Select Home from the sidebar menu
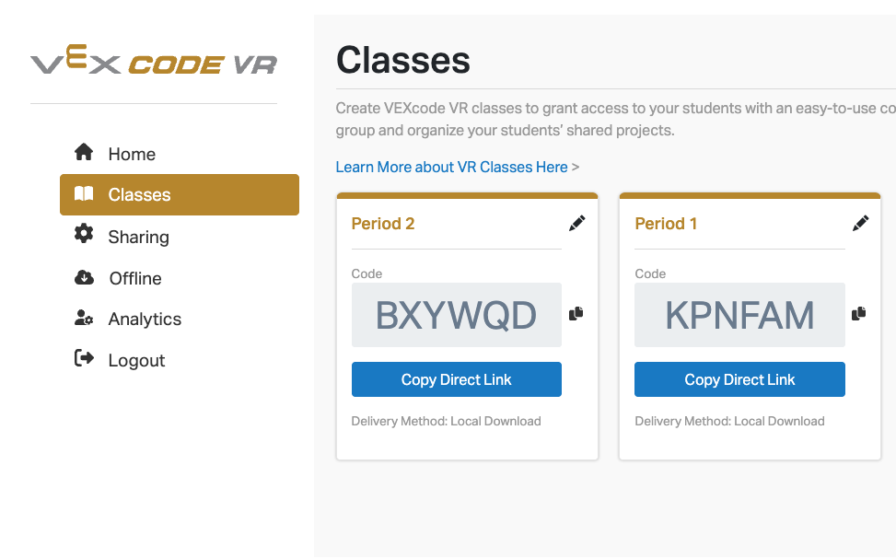896x558 pixels. [132, 153]
